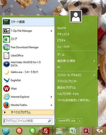This screenshot has height=135, width=106.
Task: Open 既定のプログラム
Action: point(67,87)
